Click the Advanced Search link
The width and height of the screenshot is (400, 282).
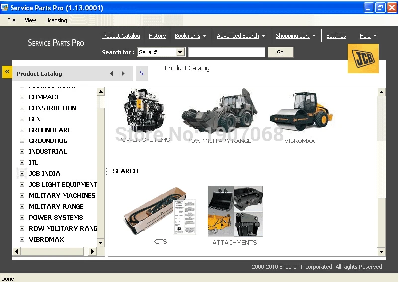(238, 36)
